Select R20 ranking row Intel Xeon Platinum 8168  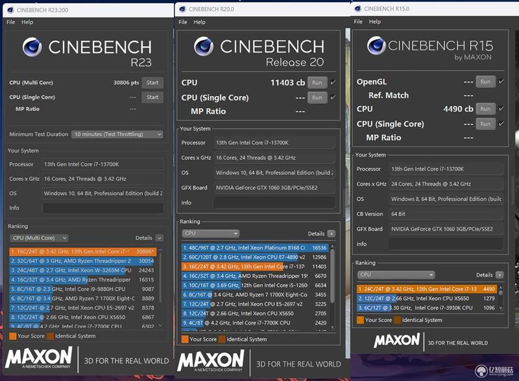pyautogui.click(x=255, y=247)
